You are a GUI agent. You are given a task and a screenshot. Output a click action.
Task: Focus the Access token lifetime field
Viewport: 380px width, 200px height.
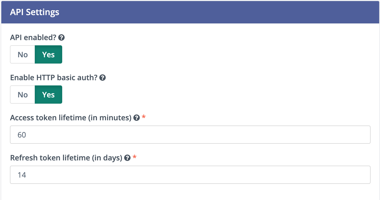pos(190,135)
